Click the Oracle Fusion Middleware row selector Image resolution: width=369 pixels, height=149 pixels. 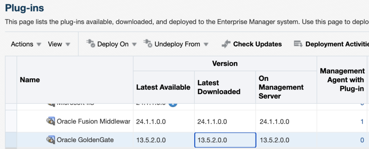(11, 121)
